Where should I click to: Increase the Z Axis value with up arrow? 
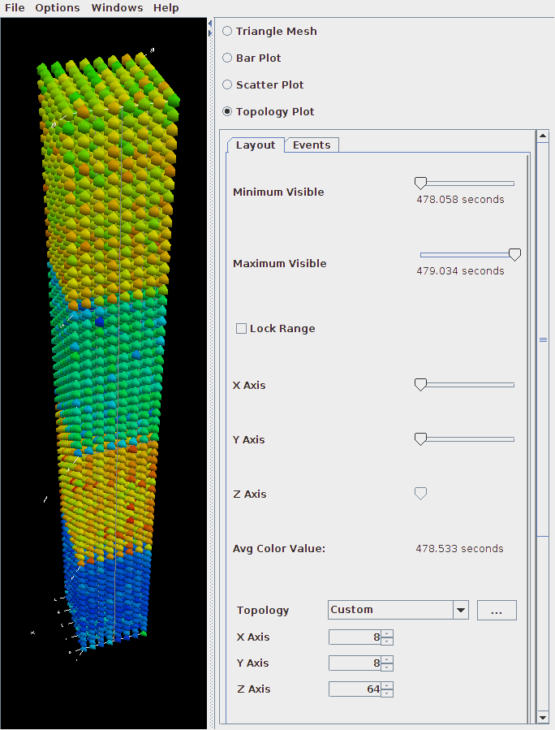pyautogui.click(x=387, y=685)
